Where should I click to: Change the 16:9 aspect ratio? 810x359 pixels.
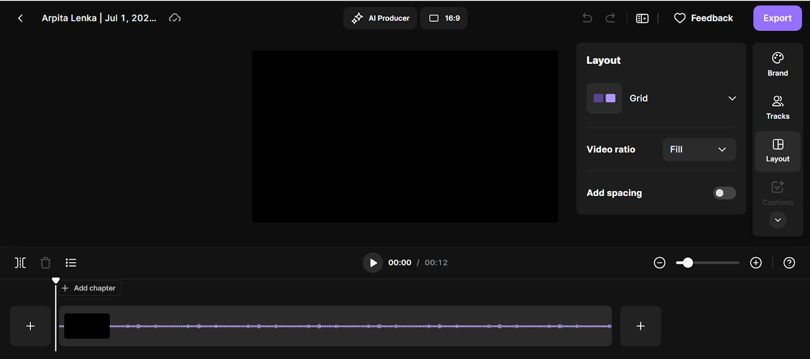(443, 18)
